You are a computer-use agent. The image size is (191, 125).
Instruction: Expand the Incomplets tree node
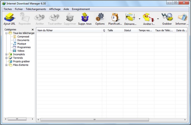coord(7,54)
